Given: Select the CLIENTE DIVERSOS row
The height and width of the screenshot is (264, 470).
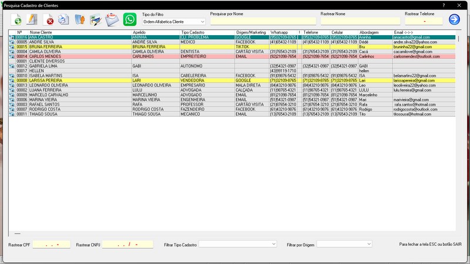Looking at the screenshot, I should click(x=231, y=62).
